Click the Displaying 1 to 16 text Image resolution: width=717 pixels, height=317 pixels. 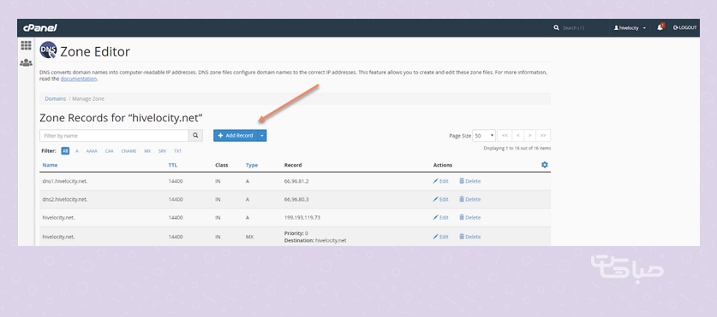[x=517, y=148]
